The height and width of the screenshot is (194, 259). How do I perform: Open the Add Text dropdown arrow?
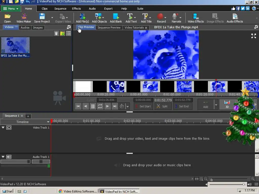[135, 17]
